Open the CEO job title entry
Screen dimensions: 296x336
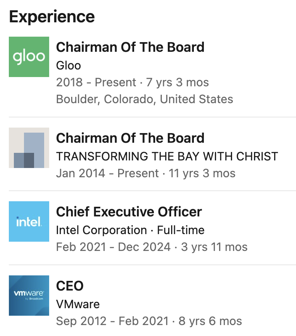pyautogui.click(x=70, y=285)
